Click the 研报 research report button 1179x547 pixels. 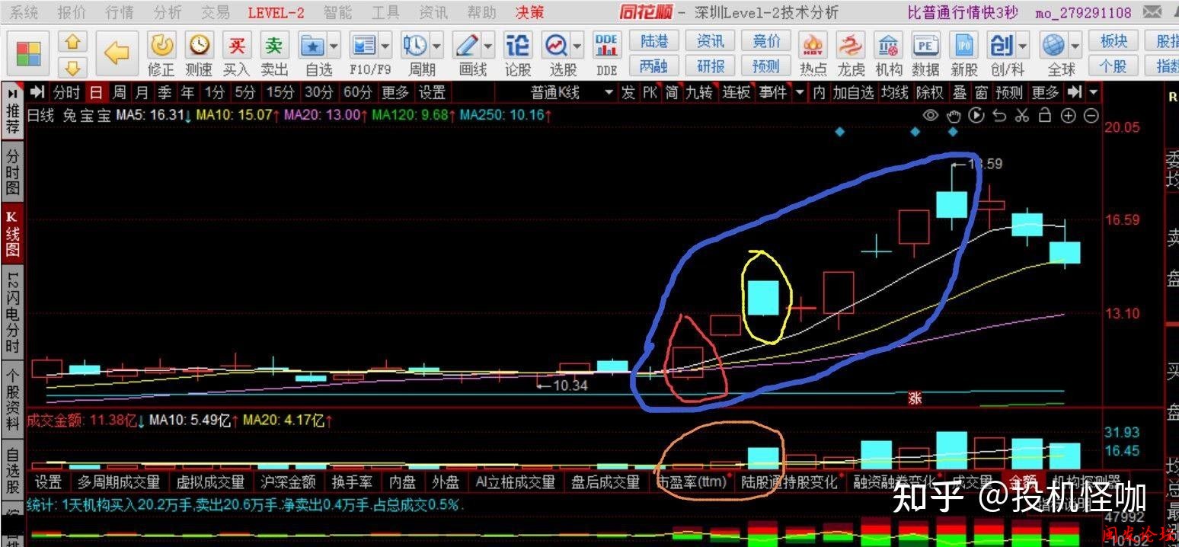click(710, 66)
